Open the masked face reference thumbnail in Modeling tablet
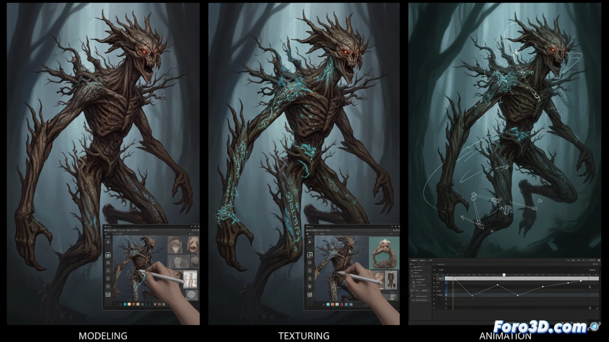Image resolution: width=609 pixels, height=342 pixels. tap(175, 245)
